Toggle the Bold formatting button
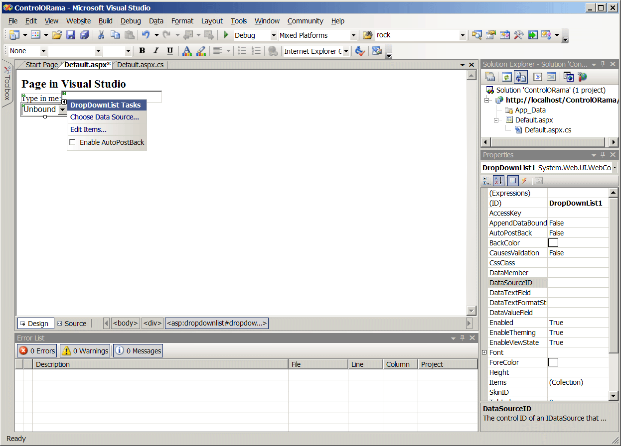 click(142, 51)
